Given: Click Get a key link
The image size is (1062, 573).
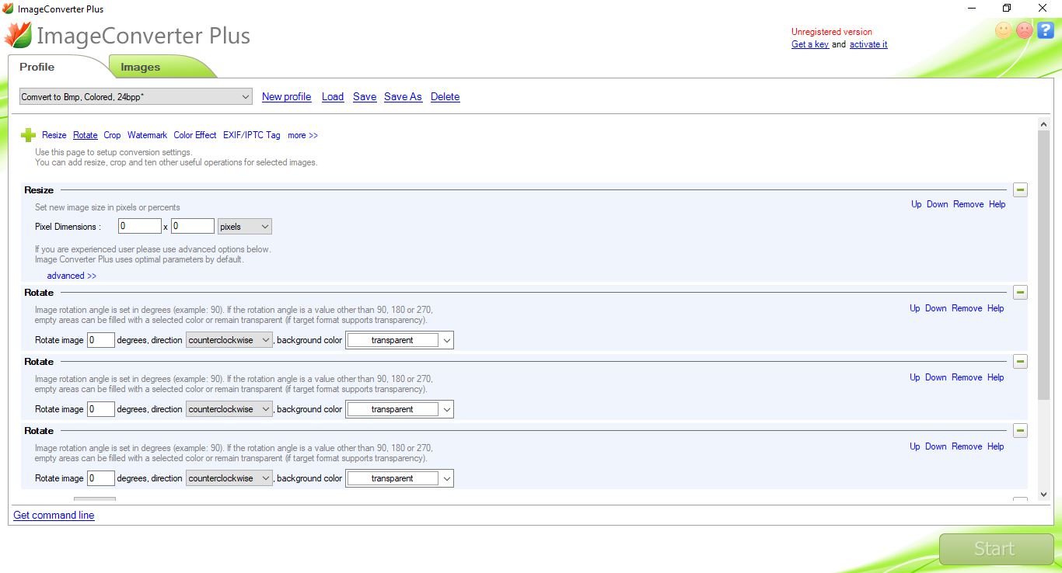Looking at the screenshot, I should point(810,44).
